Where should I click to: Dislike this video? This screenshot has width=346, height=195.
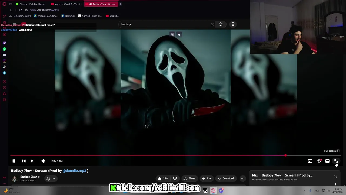click(x=175, y=178)
